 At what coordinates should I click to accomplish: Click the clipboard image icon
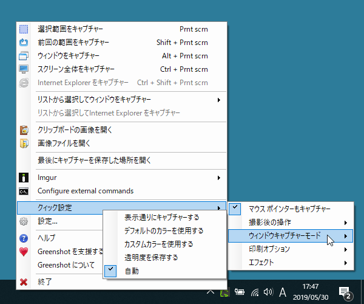click(x=24, y=130)
